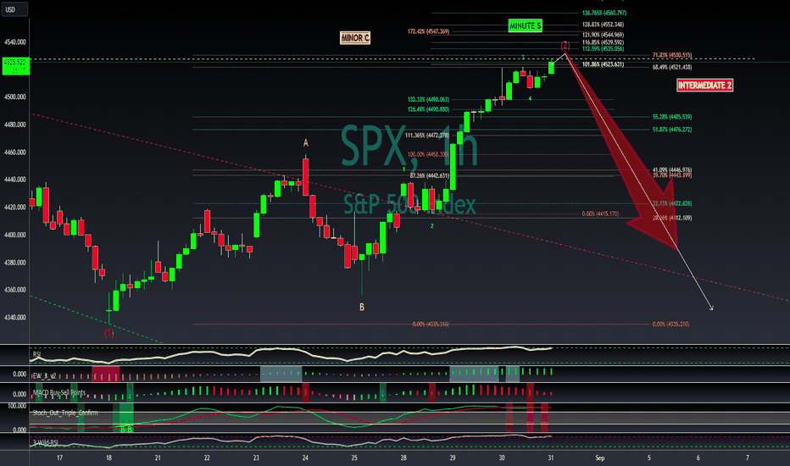Click date 31 on time axis
This screenshot has width=790, height=466.
pos(551,458)
